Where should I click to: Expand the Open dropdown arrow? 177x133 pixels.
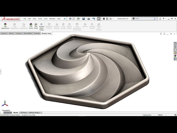pyautogui.click(x=81, y=19)
